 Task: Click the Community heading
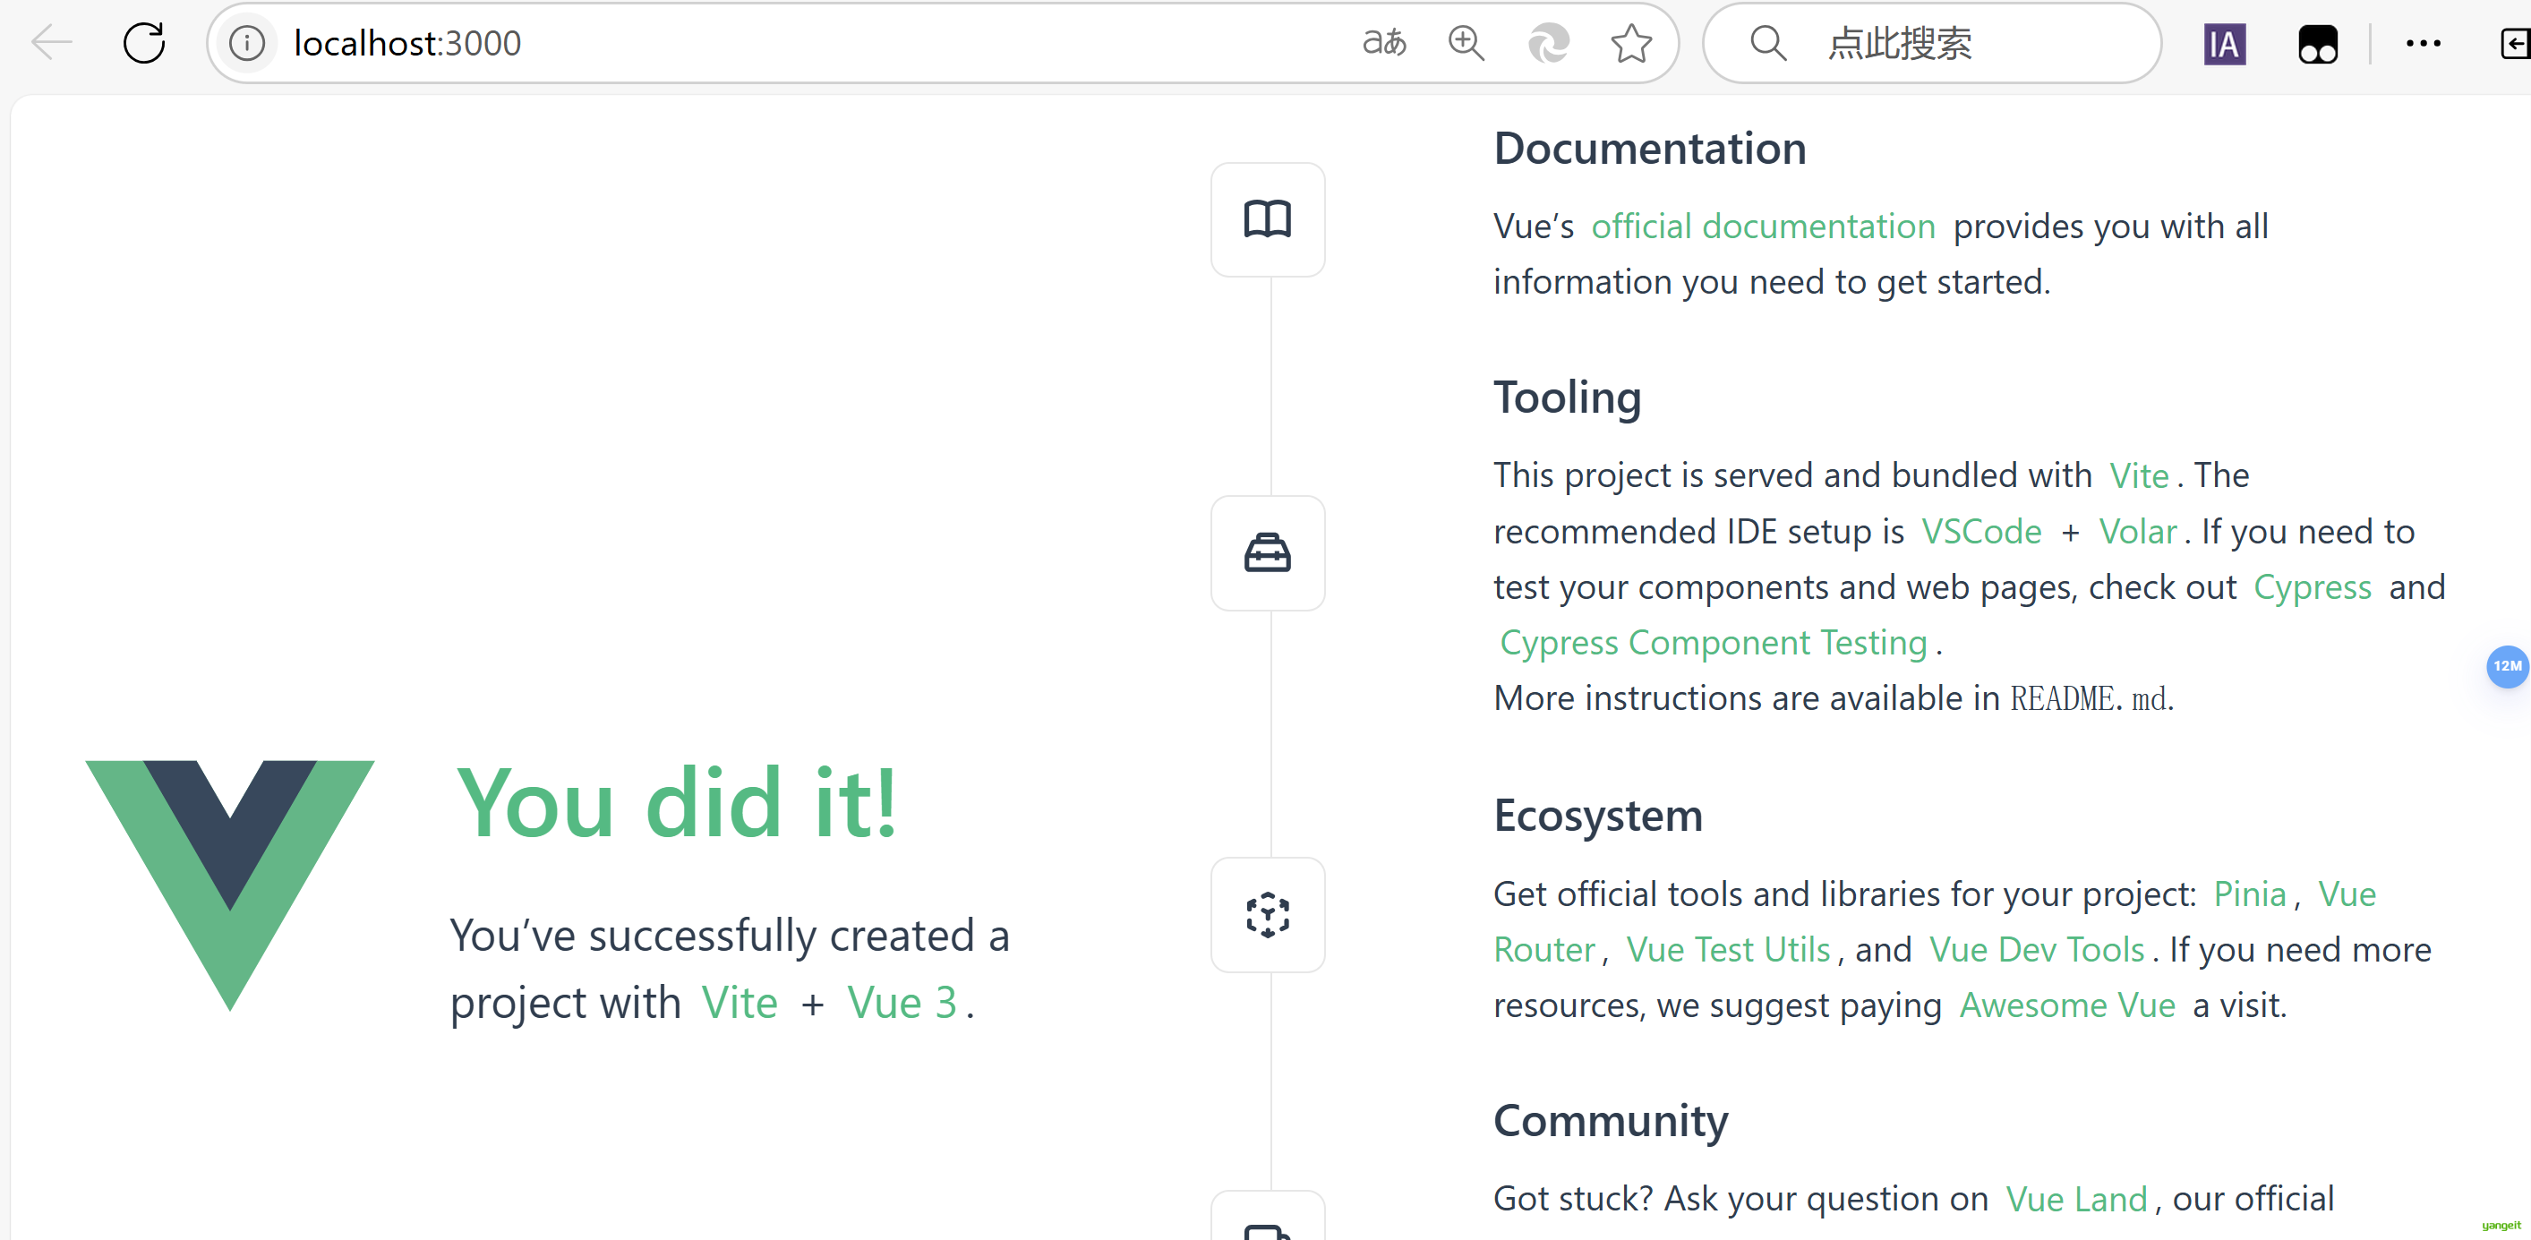point(1611,1120)
